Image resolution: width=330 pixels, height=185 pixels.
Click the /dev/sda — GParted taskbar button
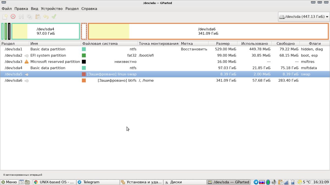pyautogui.click(x=229, y=182)
